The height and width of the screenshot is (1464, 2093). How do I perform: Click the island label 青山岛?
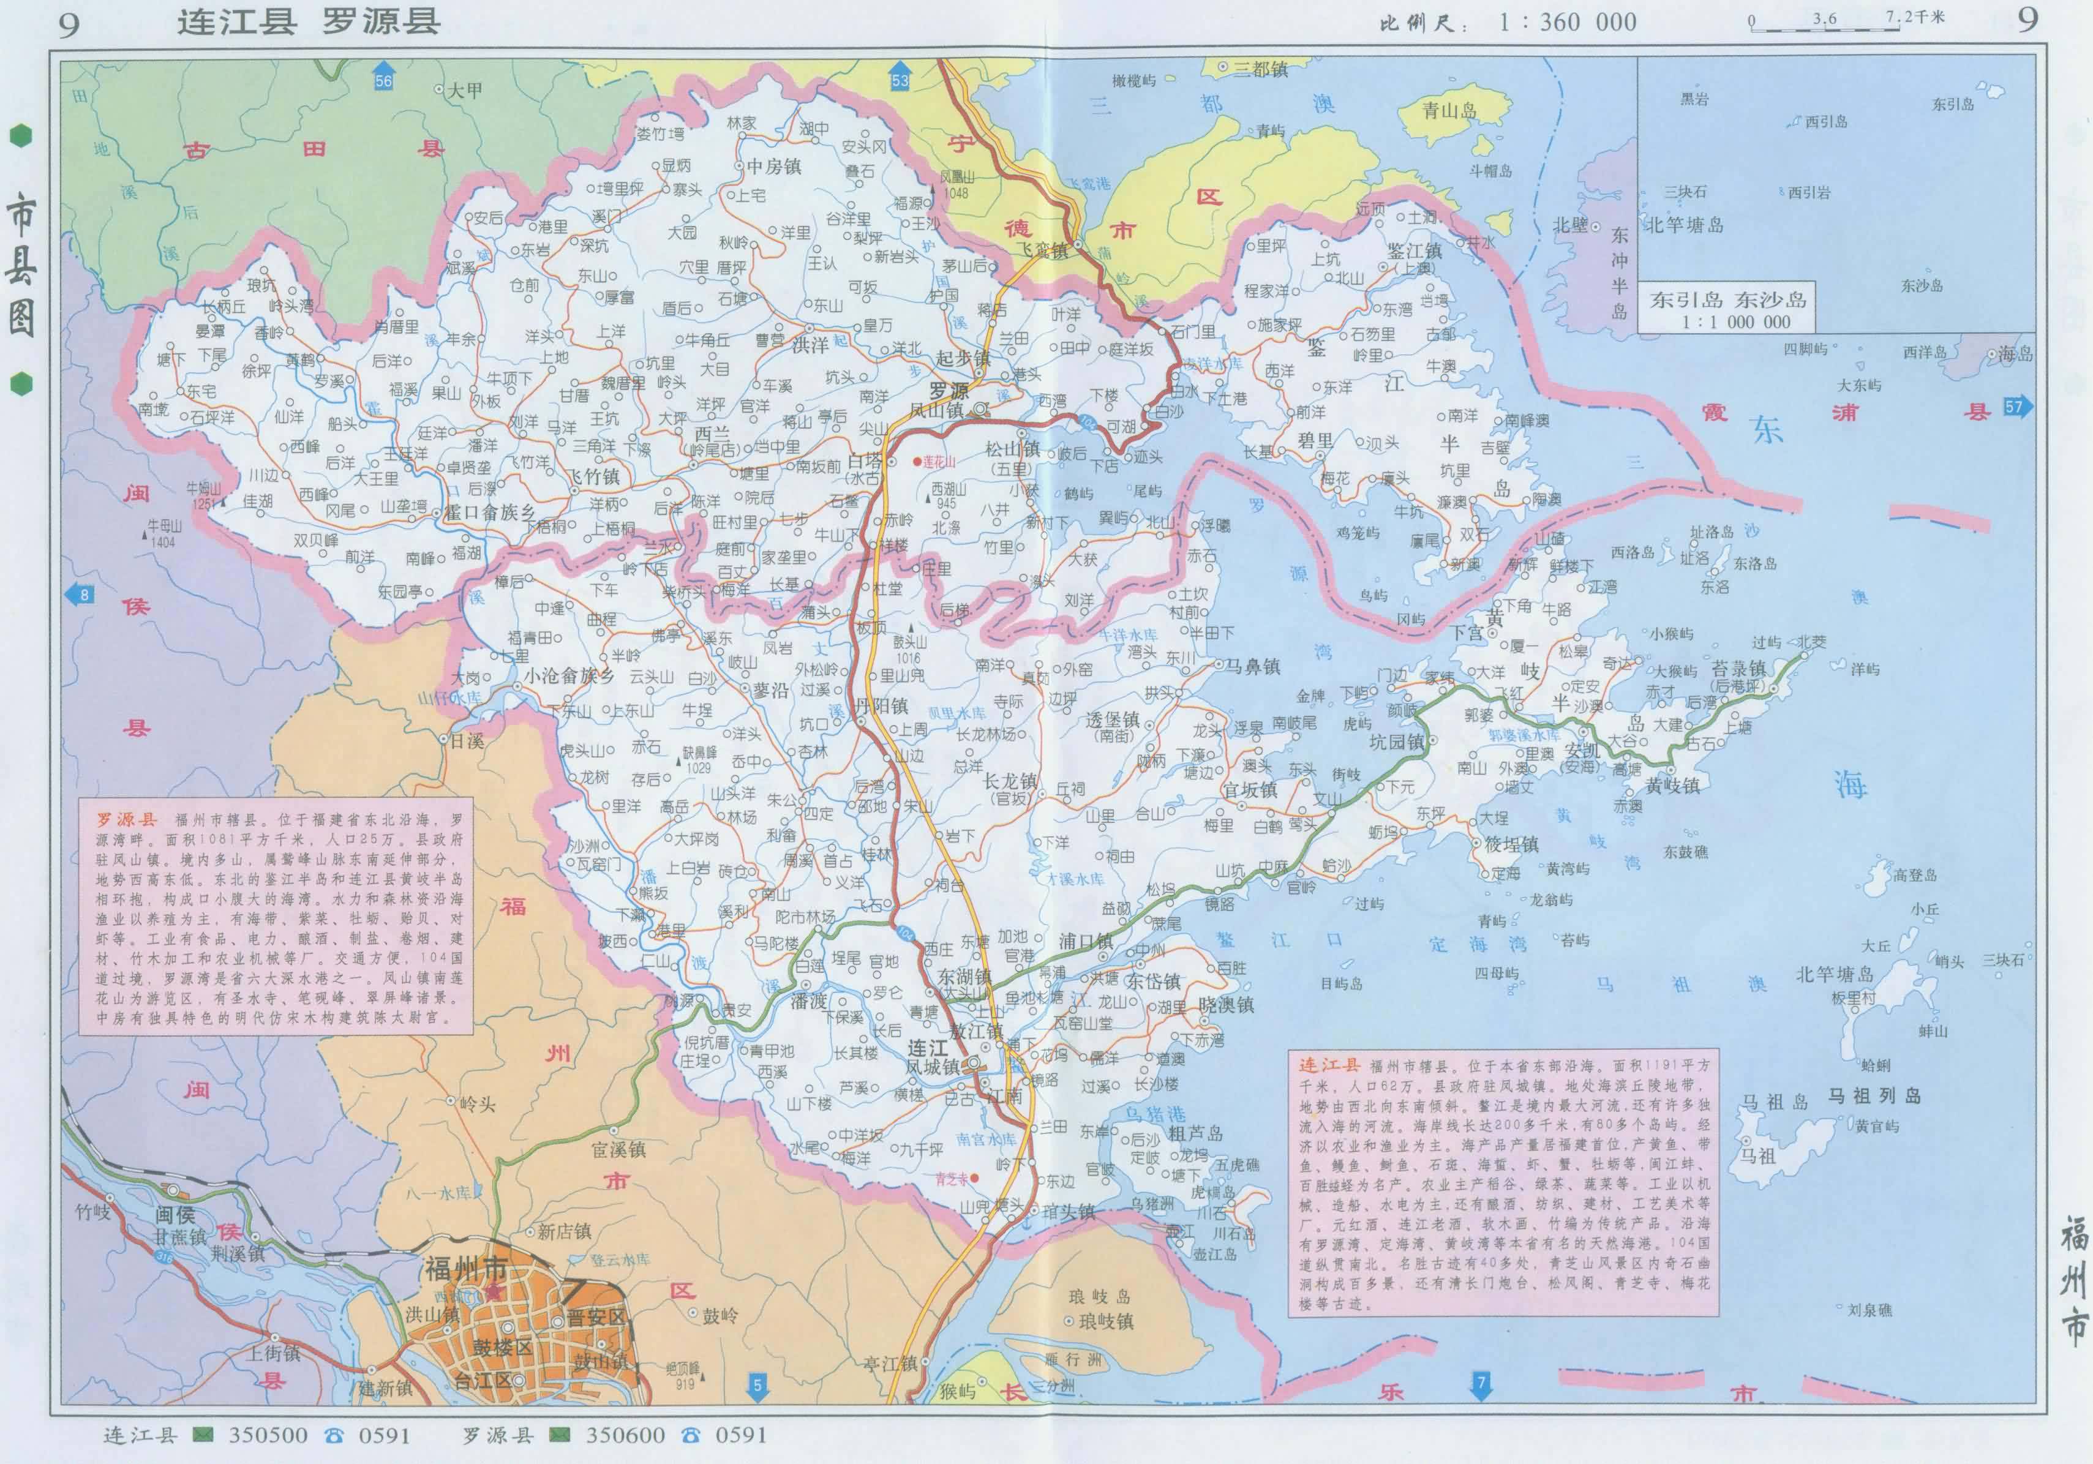click(x=1449, y=110)
